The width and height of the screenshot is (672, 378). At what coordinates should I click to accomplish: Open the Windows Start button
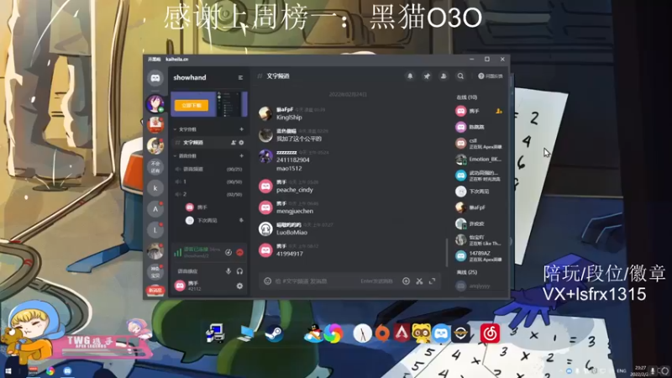point(8,371)
